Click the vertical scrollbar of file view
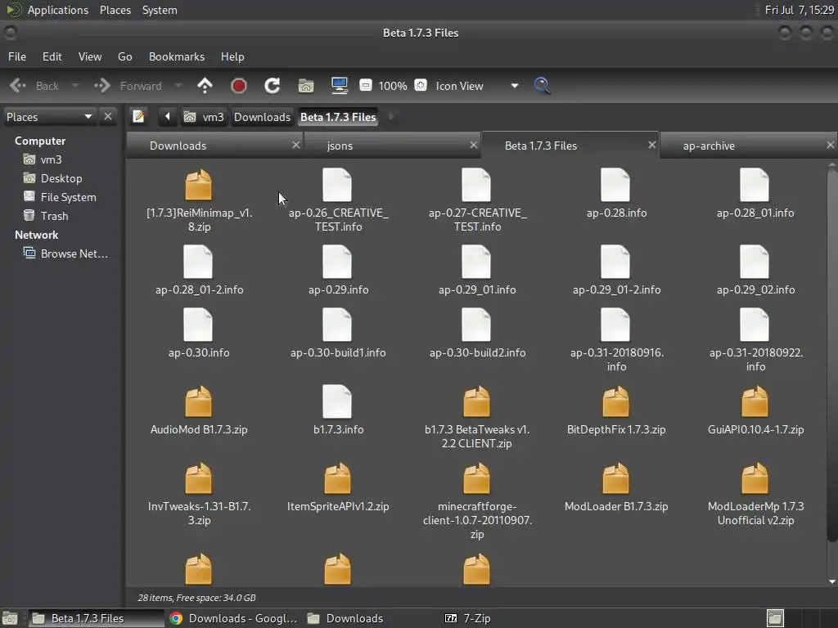Screen dimensions: 838x628 click(831, 355)
